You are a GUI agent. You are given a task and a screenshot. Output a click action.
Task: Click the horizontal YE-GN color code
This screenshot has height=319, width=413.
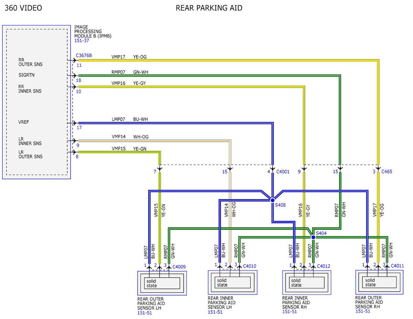(x=140, y=149)
